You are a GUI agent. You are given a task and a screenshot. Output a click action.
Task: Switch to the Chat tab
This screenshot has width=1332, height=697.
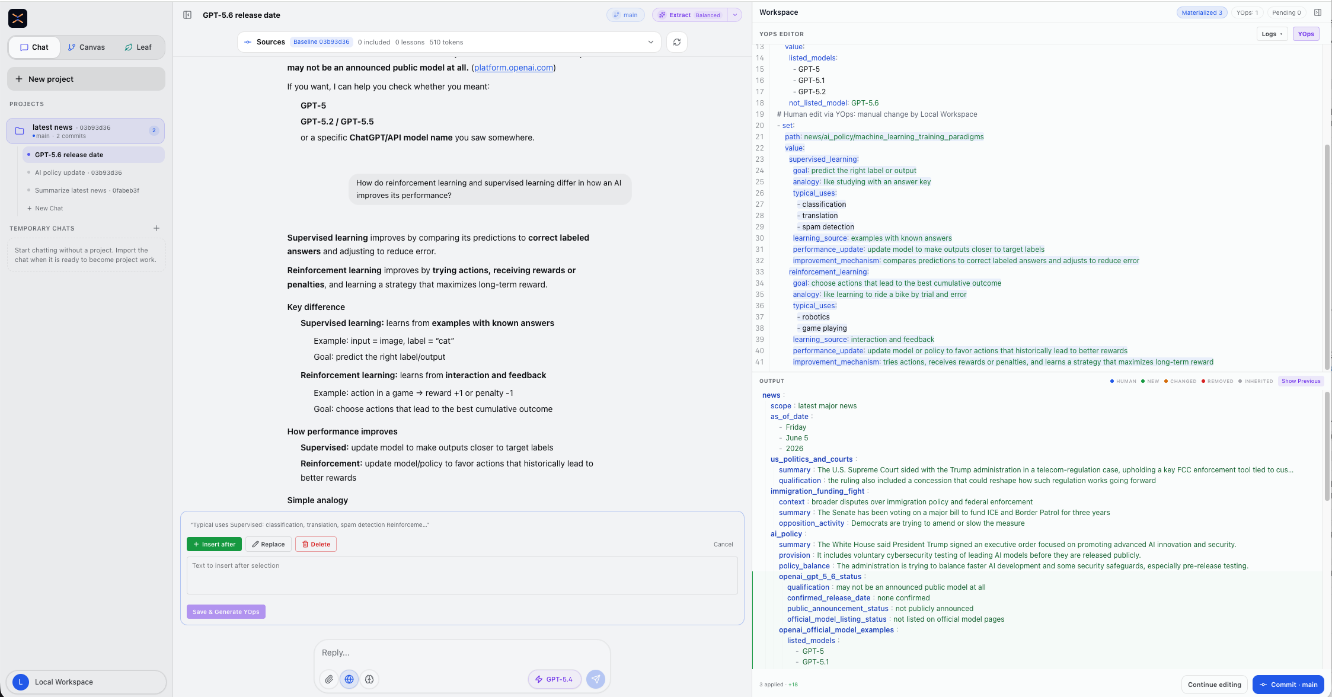coord(34,47)
